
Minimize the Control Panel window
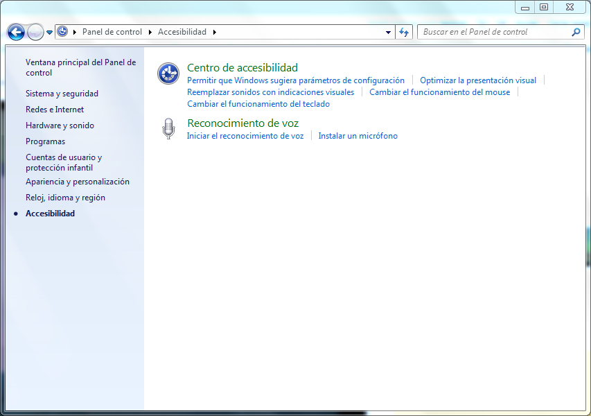[525, 8]
